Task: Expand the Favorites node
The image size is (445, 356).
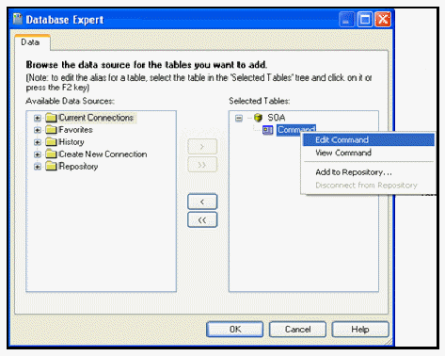Action: click(38, 130)
